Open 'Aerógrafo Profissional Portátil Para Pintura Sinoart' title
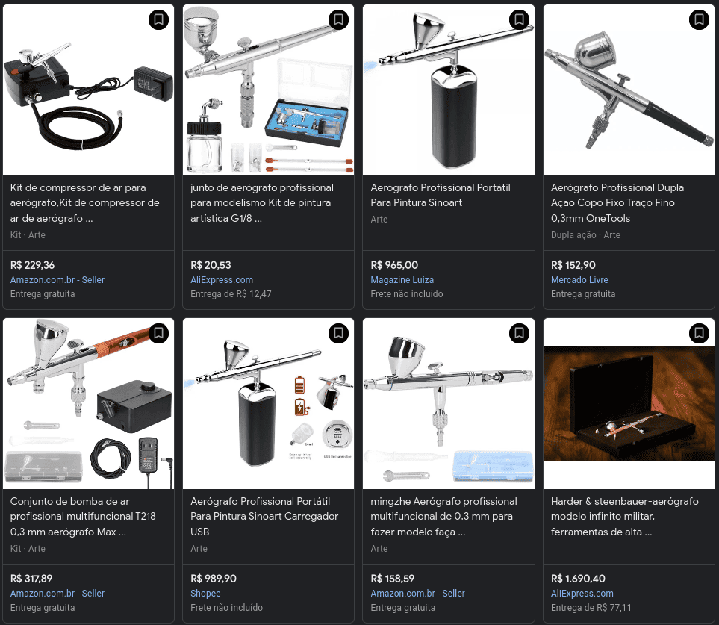This screenshot has width=719, height=625. (441, 195)
